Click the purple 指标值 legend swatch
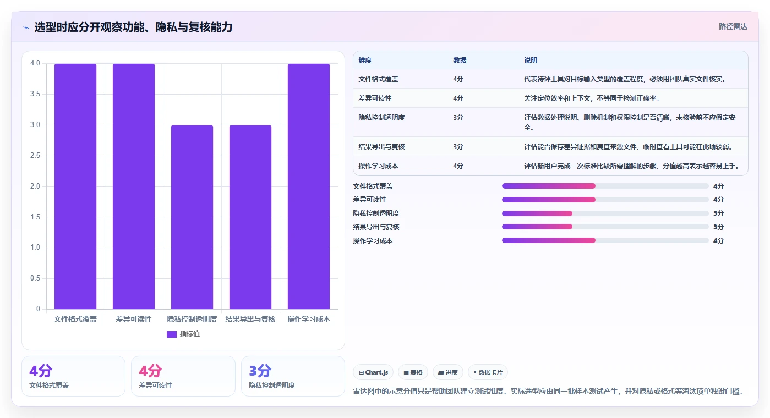This screenshot has width=770, height=418. (x=172, y=334)
